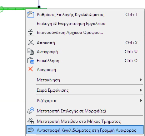
Task: Click the Relink Home Story icon
Action: [x=31, y=32]
